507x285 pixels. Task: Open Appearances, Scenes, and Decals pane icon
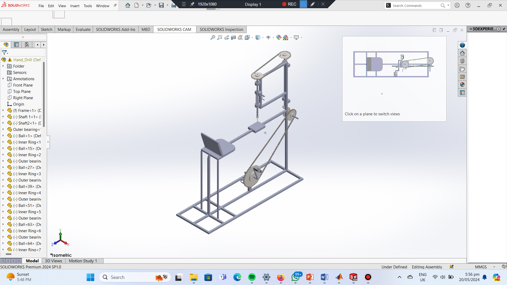462,85
